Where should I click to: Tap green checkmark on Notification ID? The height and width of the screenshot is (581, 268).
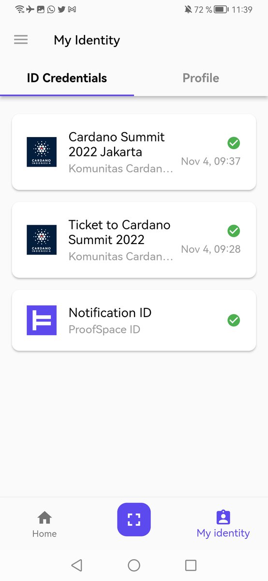coord(234,320)
